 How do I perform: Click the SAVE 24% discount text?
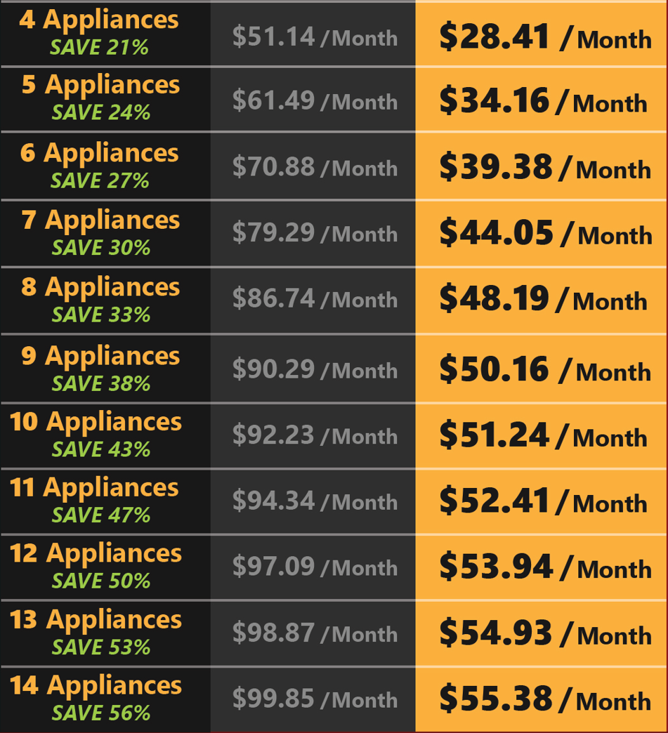[100, 112]
